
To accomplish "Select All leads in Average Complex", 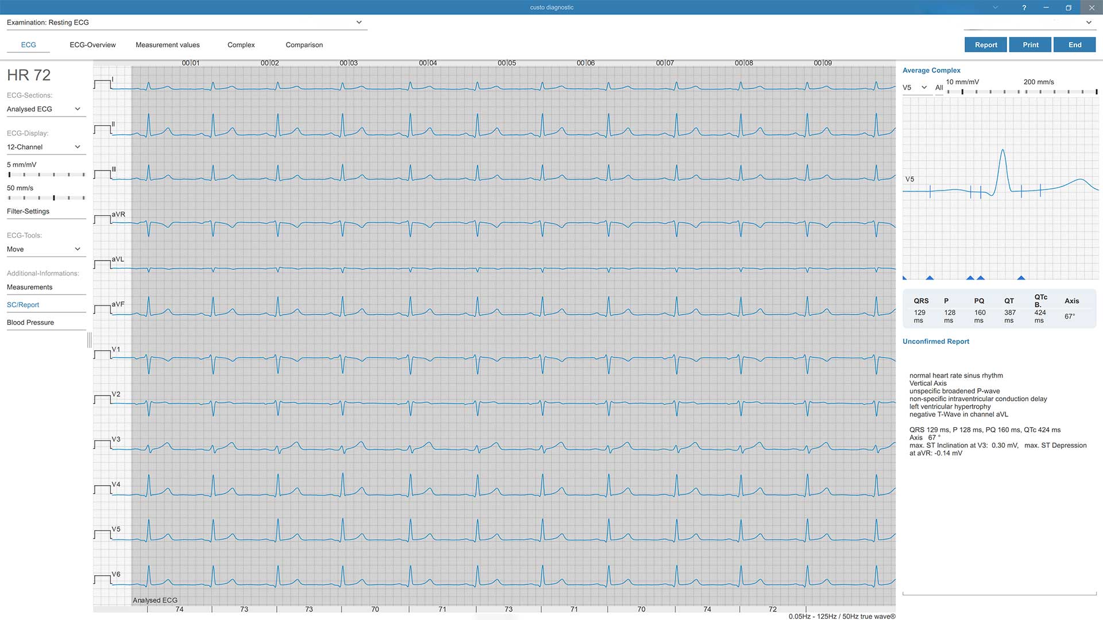I will (939, 88).
